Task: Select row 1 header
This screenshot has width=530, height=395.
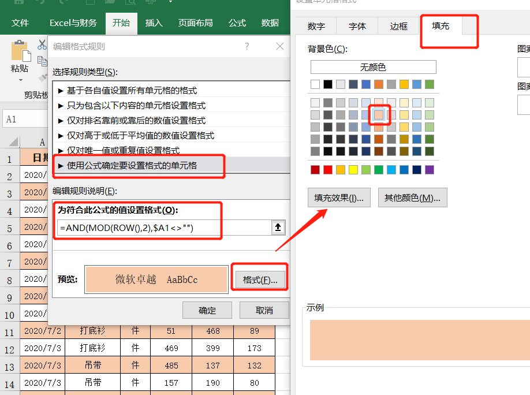Action: point(10,158)
